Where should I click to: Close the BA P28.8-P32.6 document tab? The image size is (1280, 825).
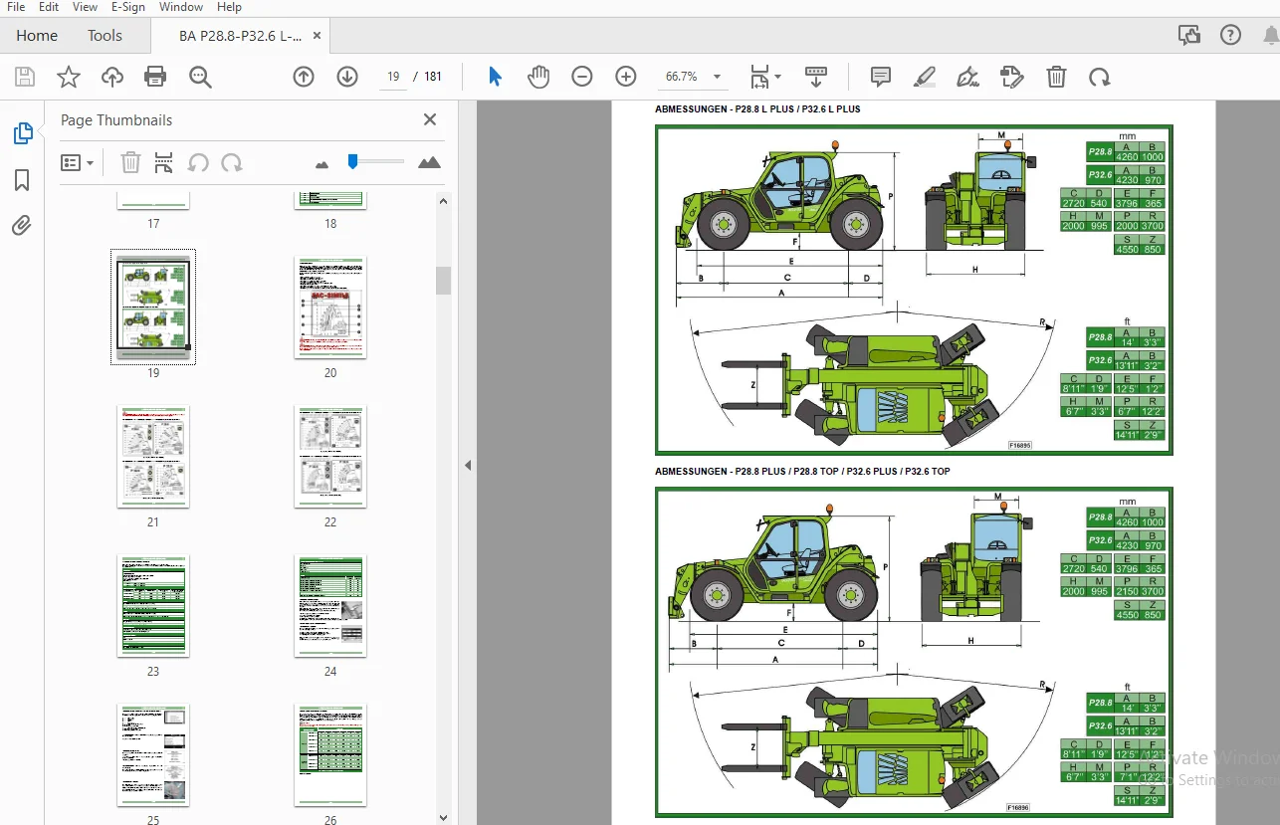pos(318,35)
